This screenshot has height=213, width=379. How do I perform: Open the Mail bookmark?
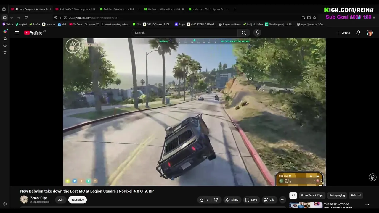pos(62,24)
